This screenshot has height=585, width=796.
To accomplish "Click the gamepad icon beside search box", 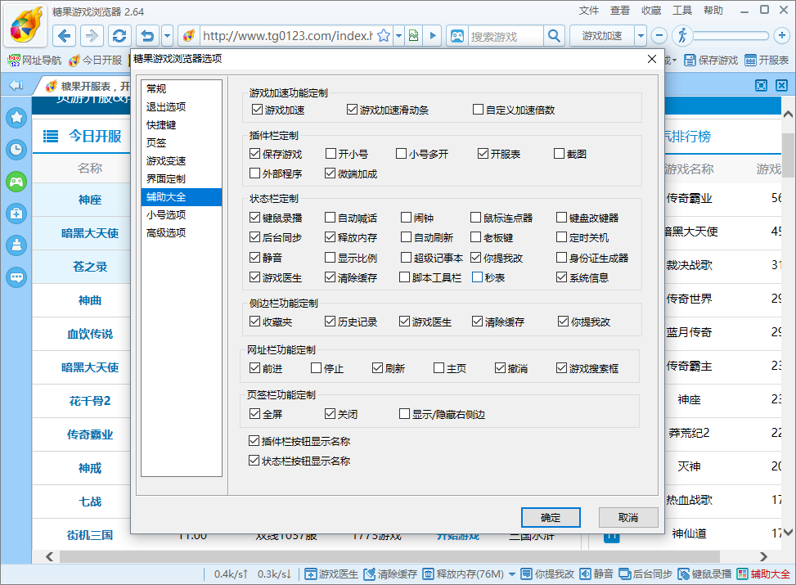I will (x=457, y=35).
